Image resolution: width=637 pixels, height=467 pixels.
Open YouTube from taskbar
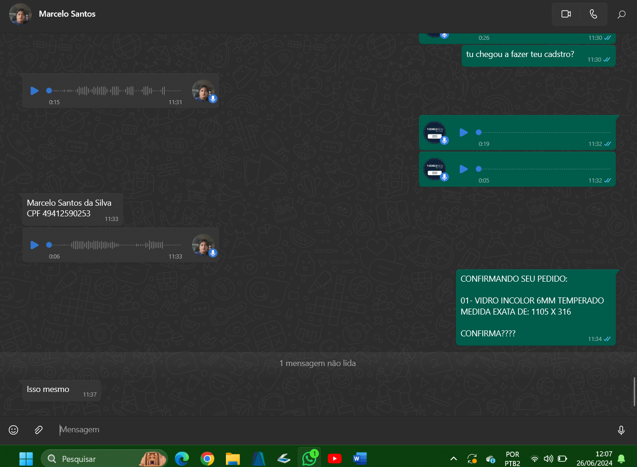[334, 459]
